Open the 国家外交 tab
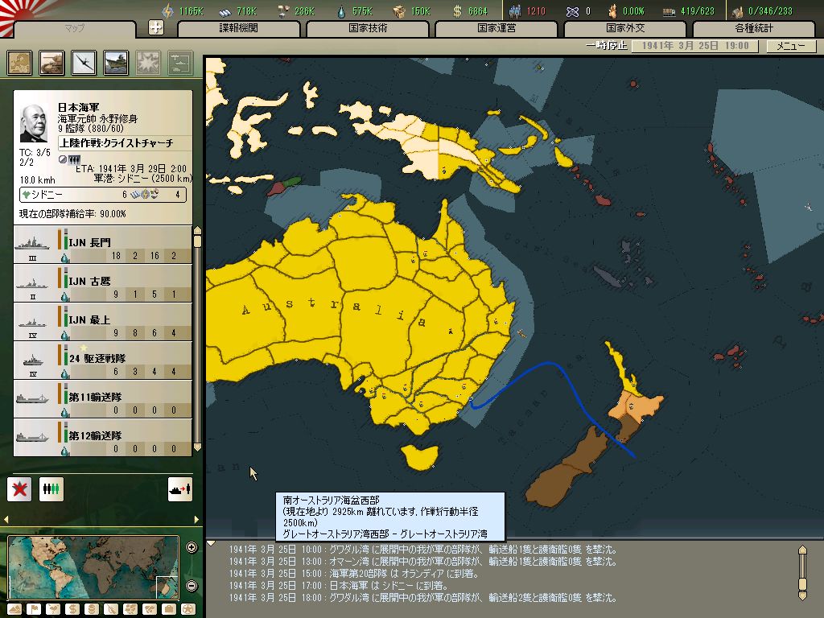 click(x=624, y=28)
